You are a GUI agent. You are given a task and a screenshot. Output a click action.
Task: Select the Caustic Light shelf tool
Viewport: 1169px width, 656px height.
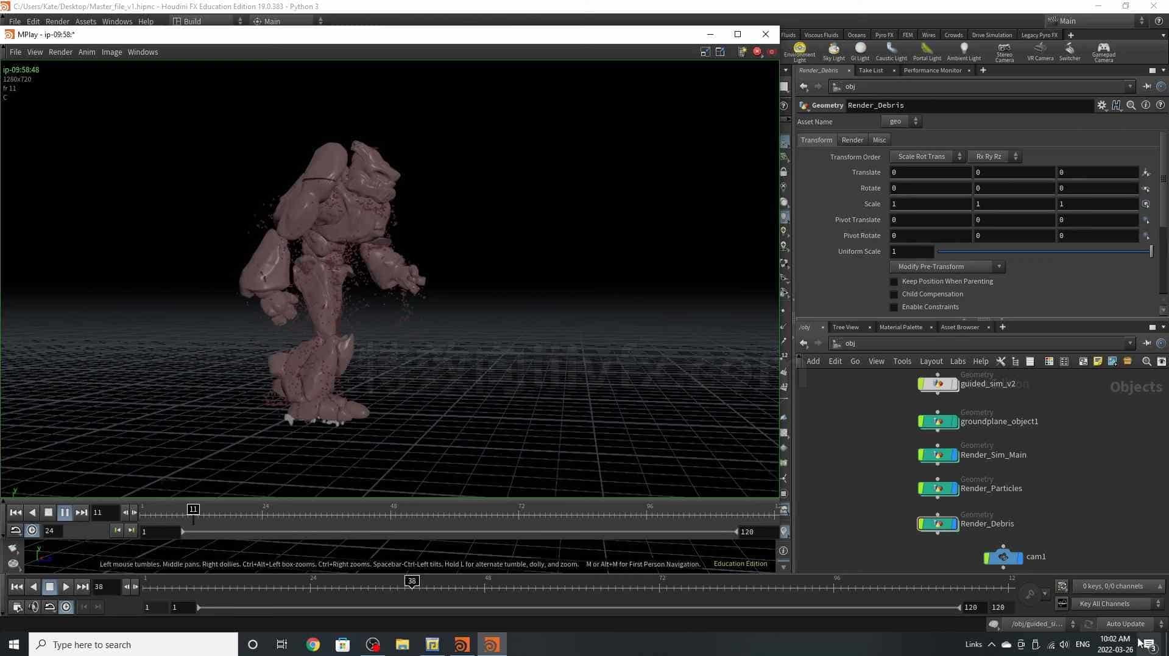pyautogui.click(x=891, y=52)
